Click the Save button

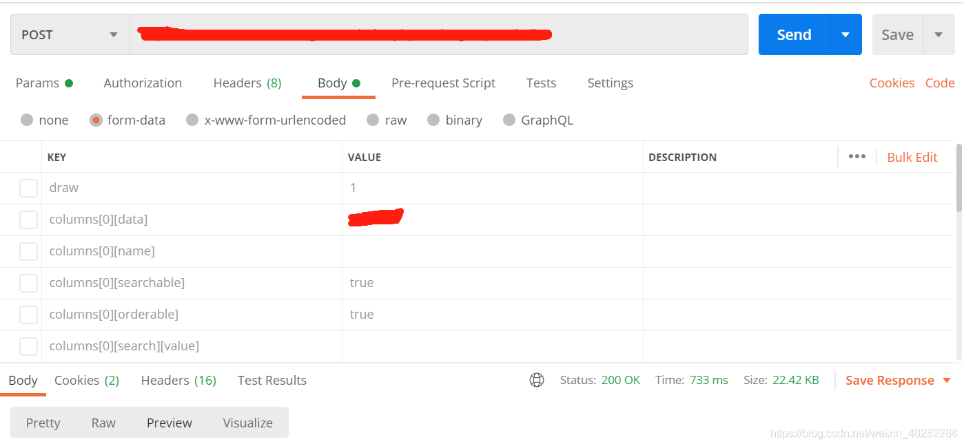click(898, 34)
